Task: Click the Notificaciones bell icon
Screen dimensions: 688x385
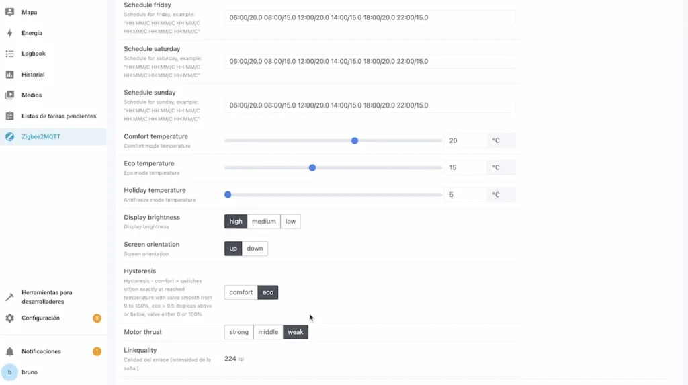Action: tap(9, 351)
